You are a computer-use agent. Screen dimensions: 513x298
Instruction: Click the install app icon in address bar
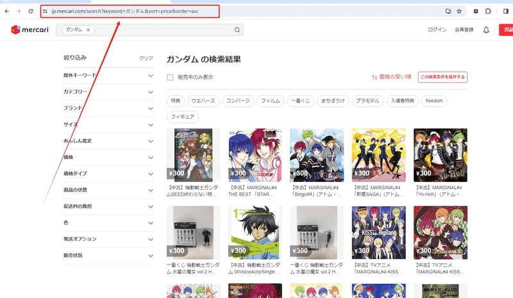[448, 11]
